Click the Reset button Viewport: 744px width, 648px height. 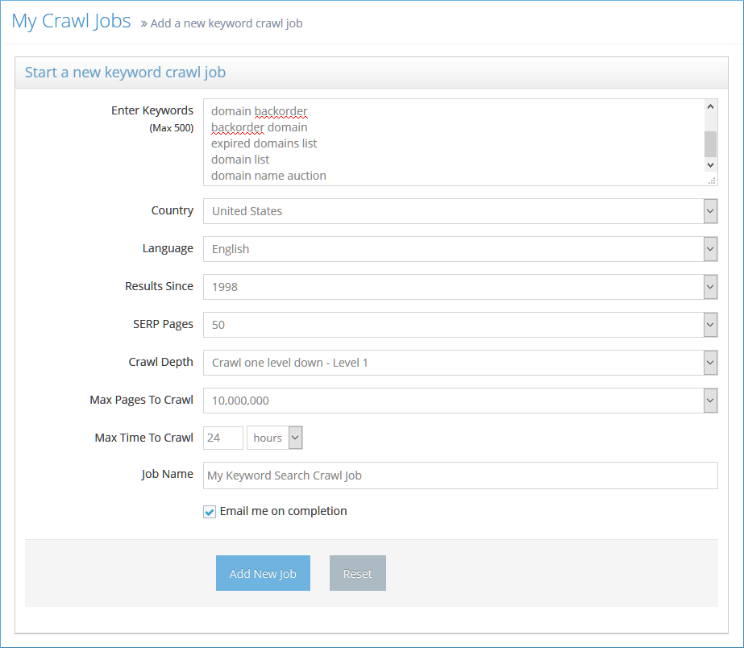[x=358, y=573]
